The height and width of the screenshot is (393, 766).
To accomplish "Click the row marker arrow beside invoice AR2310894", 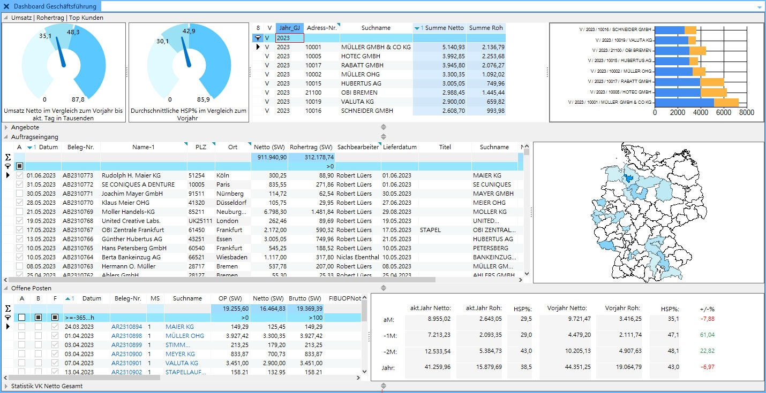I will click(7, 327).
